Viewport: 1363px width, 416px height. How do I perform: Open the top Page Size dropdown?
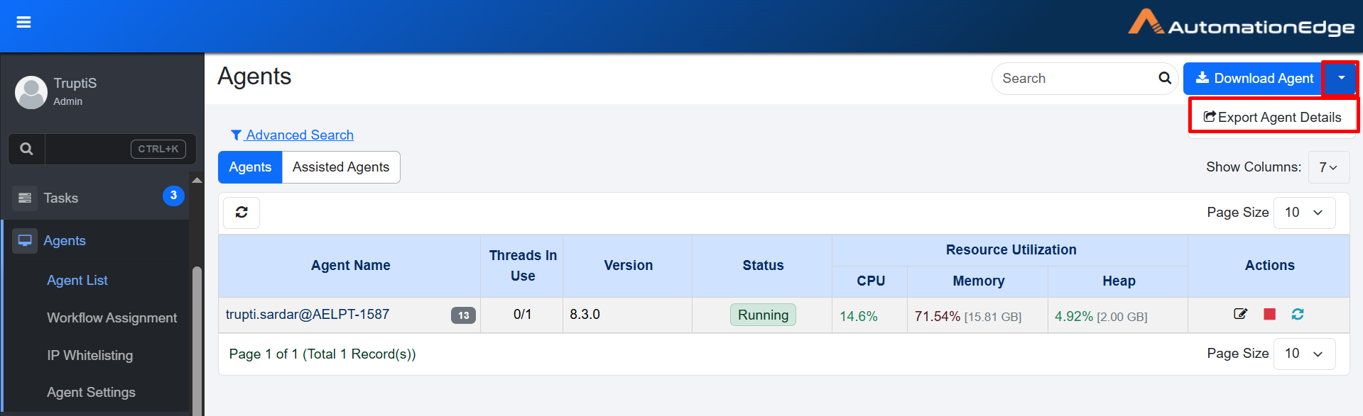pos(1304,213)
